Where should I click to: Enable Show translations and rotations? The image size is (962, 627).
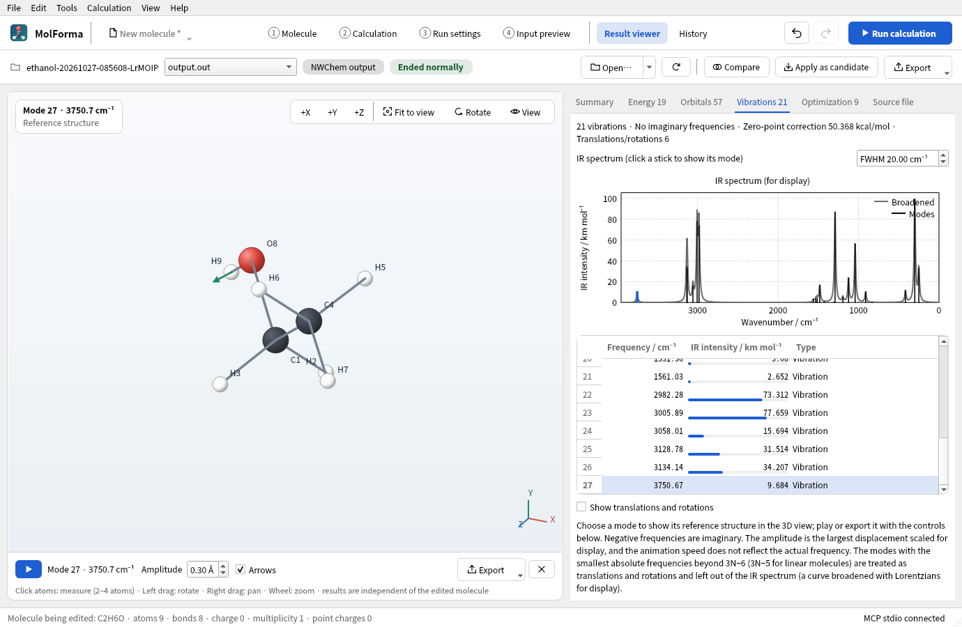point(581,507)
